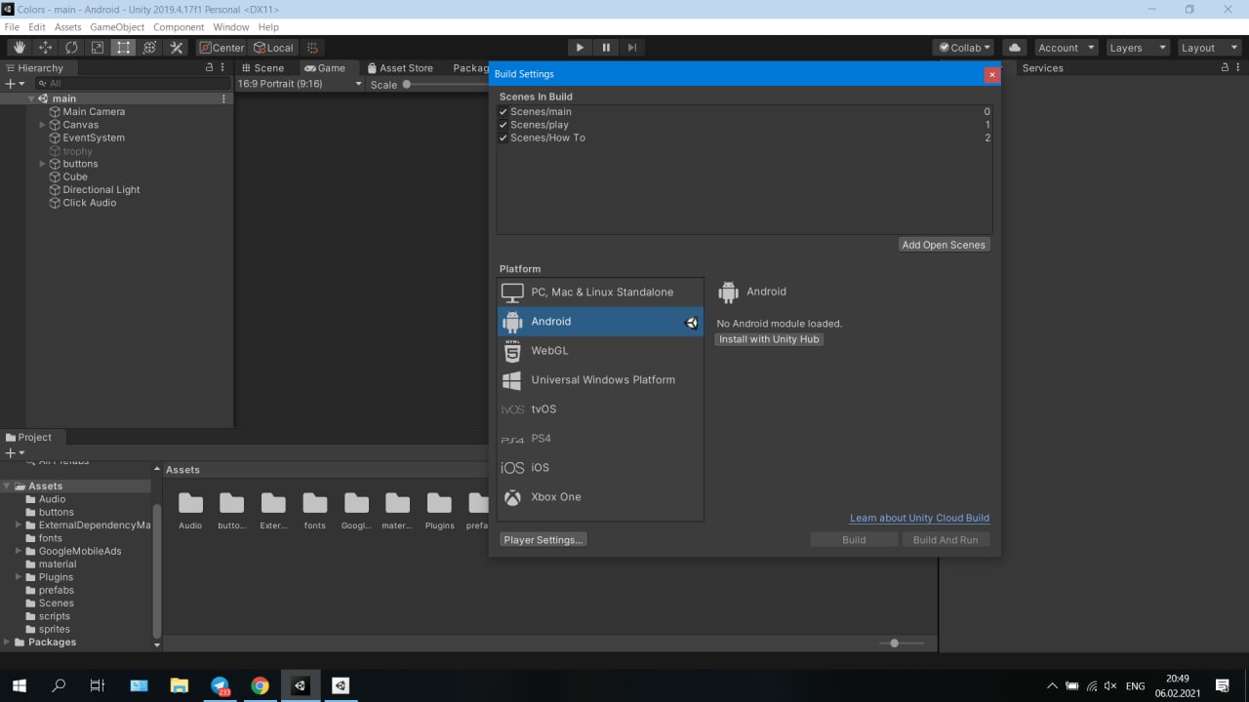Open the Collab dropdown
This screenshot has height=702, width=1249.
click(963, 48)
